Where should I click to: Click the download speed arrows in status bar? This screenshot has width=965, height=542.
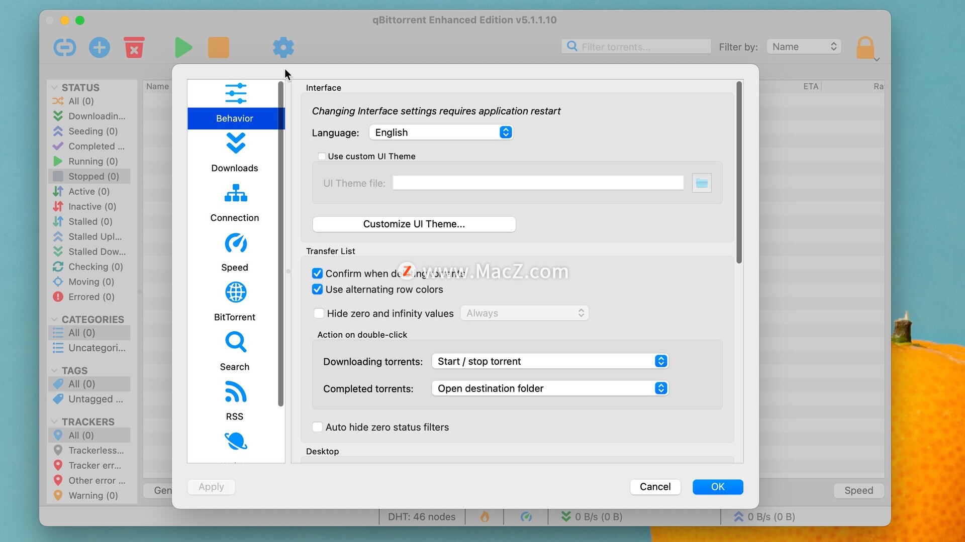566,516
